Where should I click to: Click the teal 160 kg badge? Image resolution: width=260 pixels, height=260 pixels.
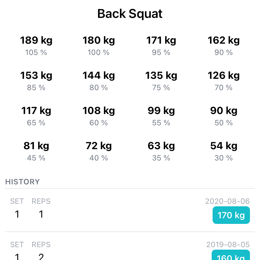point(231,255)
